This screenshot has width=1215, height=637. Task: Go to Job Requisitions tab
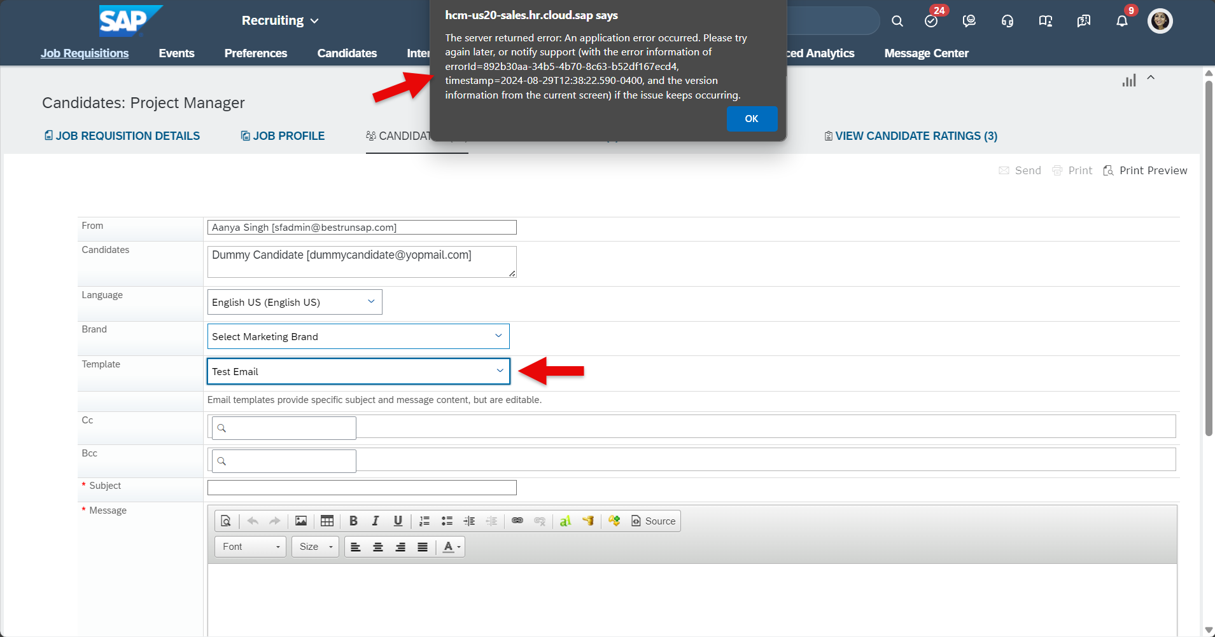click(85, 53)
